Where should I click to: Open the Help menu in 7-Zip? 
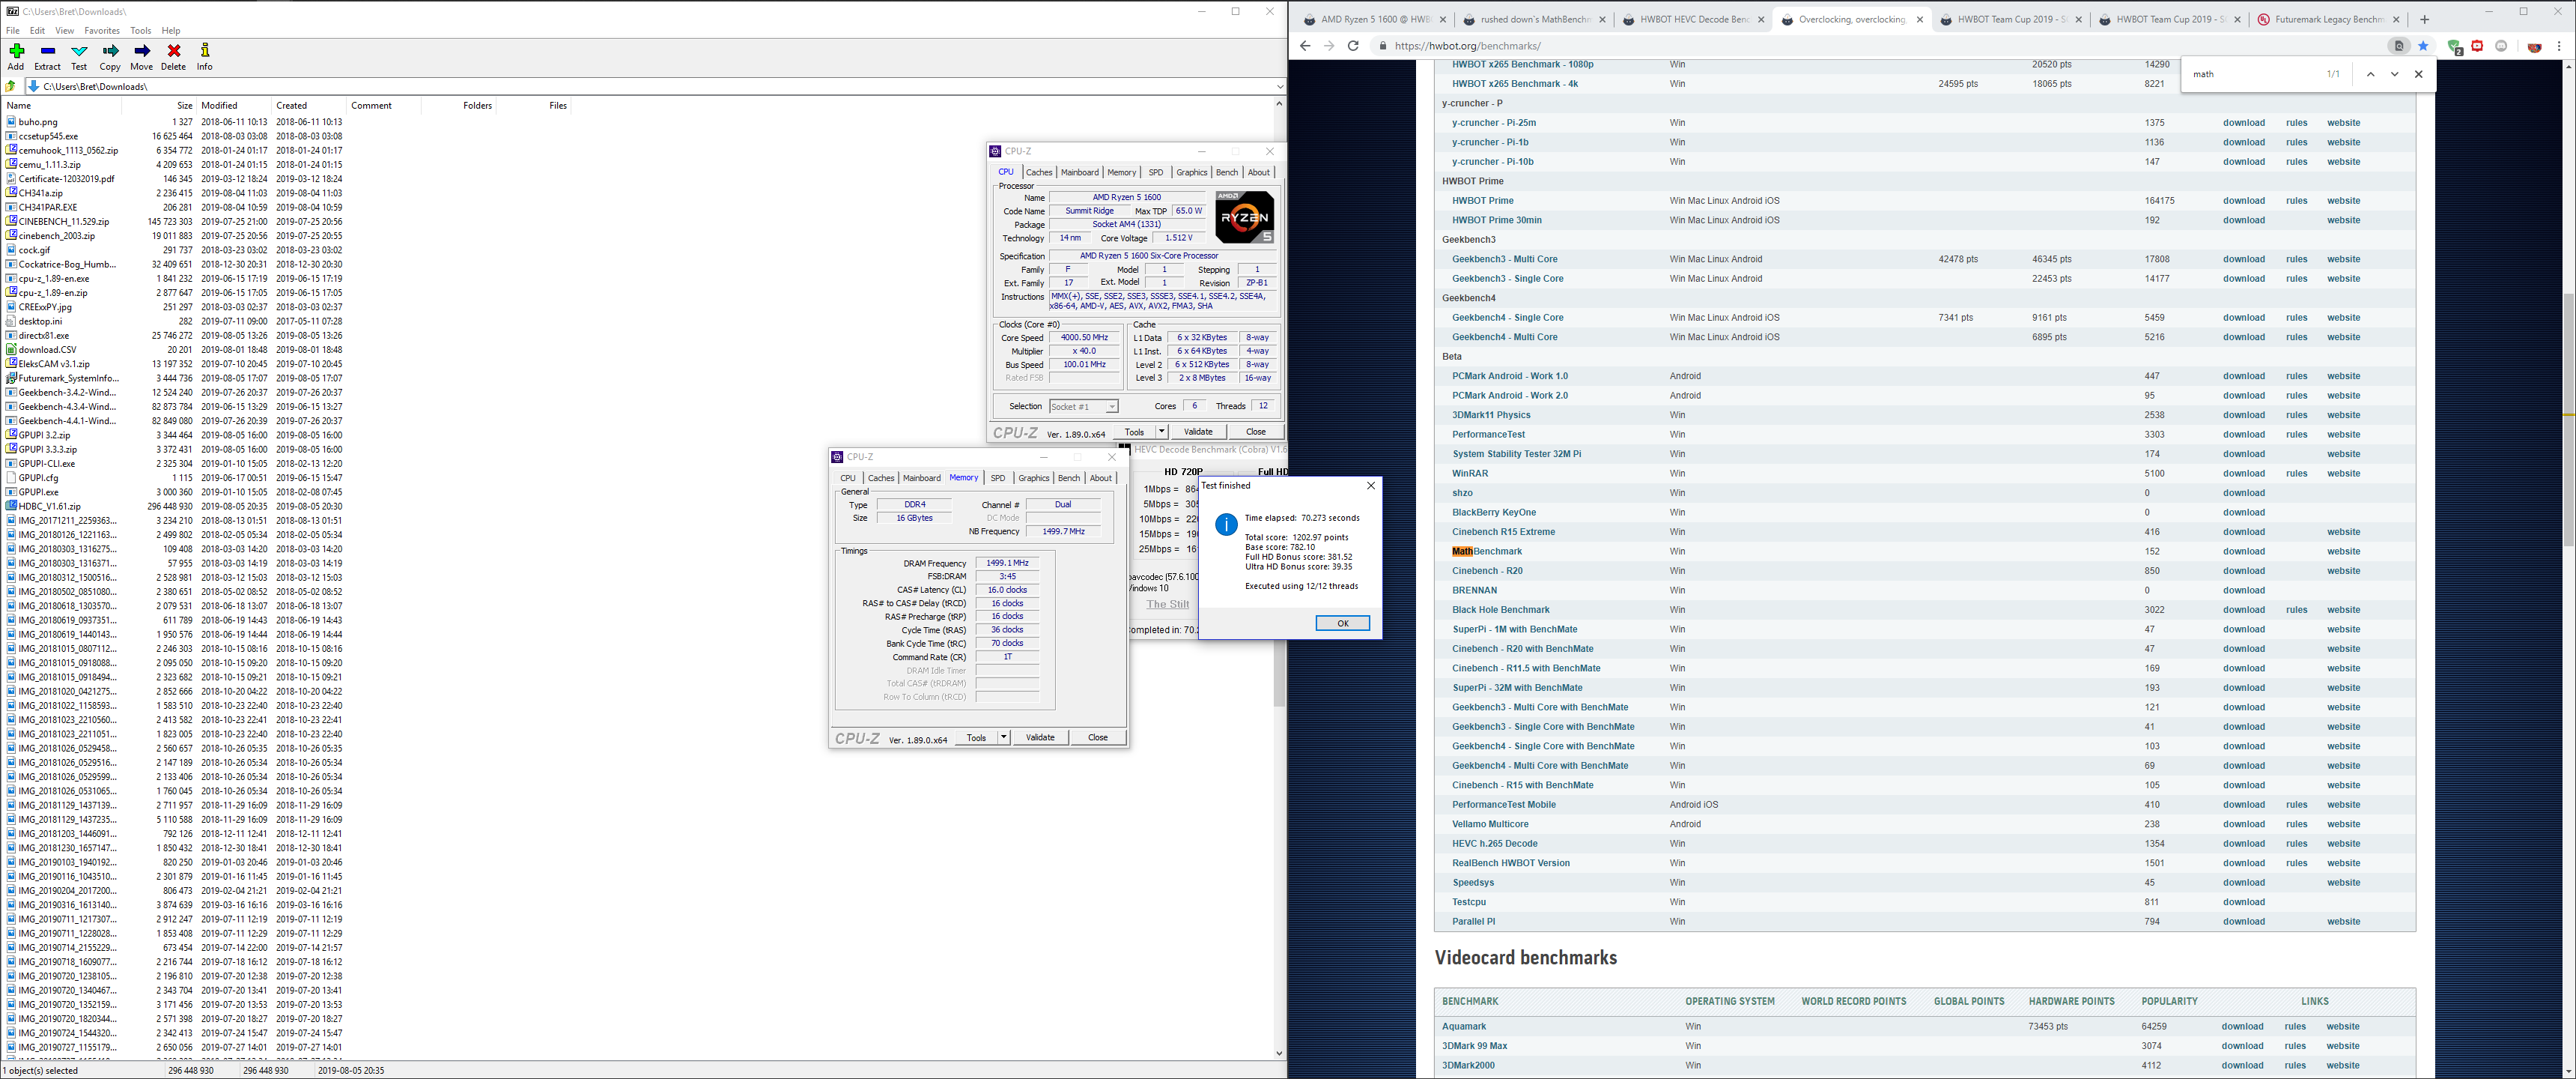171,31
